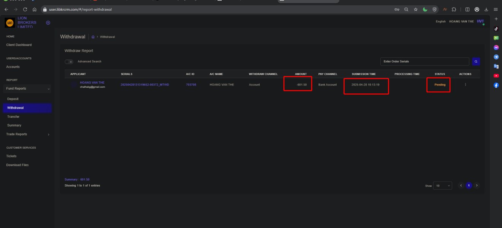Screen dimensions: 502x228
Task: Open the withdrawal serial number link
Action: pos(145,85)
